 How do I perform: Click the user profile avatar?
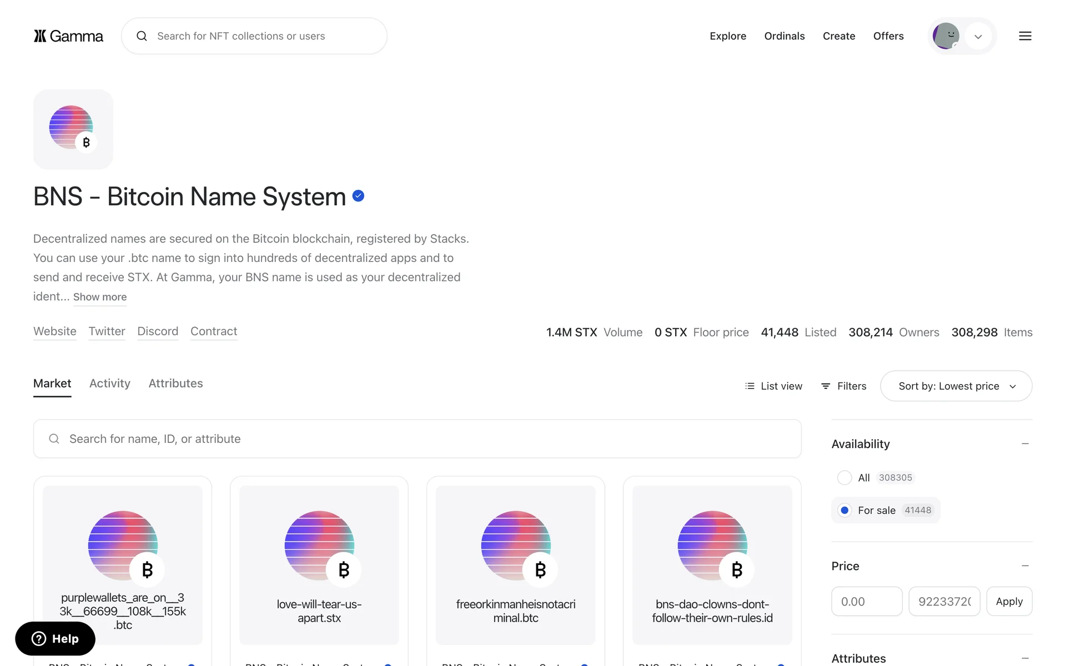pyautogui.click(x=946, y=36)
